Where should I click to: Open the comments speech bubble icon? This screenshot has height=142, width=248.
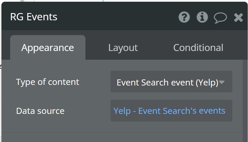click(220, 18)
